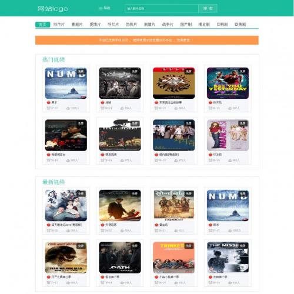Open the Death Desert poster thumbnail
This screenshot has height=294, width=294.
pyautogui.click(x=120, y=135)
